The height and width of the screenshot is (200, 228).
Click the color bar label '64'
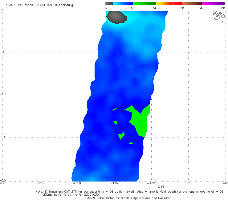[201, 8]
